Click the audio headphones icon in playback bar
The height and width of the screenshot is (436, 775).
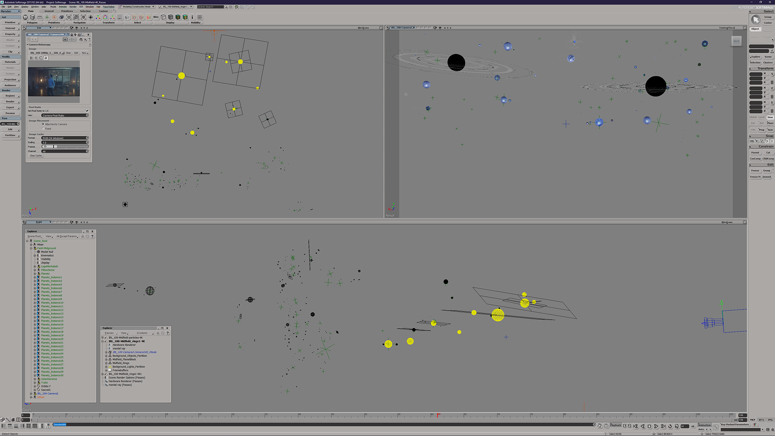677,426
